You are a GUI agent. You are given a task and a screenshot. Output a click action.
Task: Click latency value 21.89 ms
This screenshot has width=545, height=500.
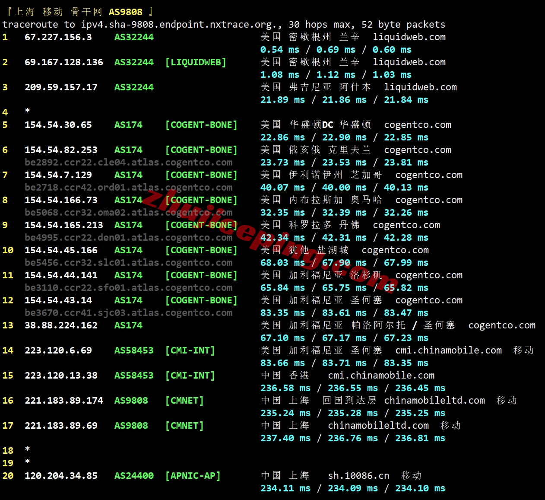[x=282, y=100]
